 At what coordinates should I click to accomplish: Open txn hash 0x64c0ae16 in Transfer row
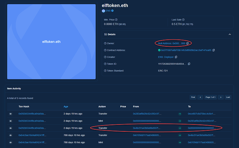tap(33, 135)
